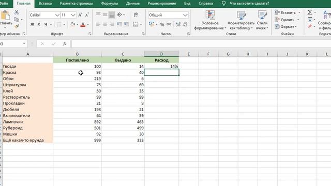331x186 pixels.
Task: Switch to Данные tab
Action: click(x=133, y=4)
